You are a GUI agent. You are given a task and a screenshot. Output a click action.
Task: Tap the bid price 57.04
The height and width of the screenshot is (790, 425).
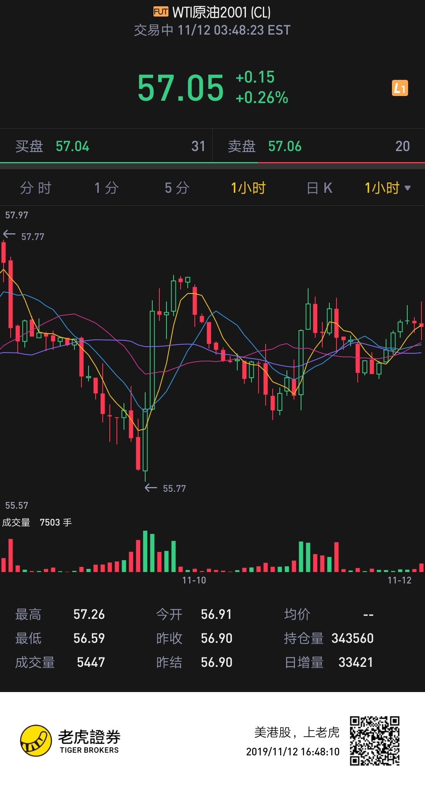coord(72,146)
